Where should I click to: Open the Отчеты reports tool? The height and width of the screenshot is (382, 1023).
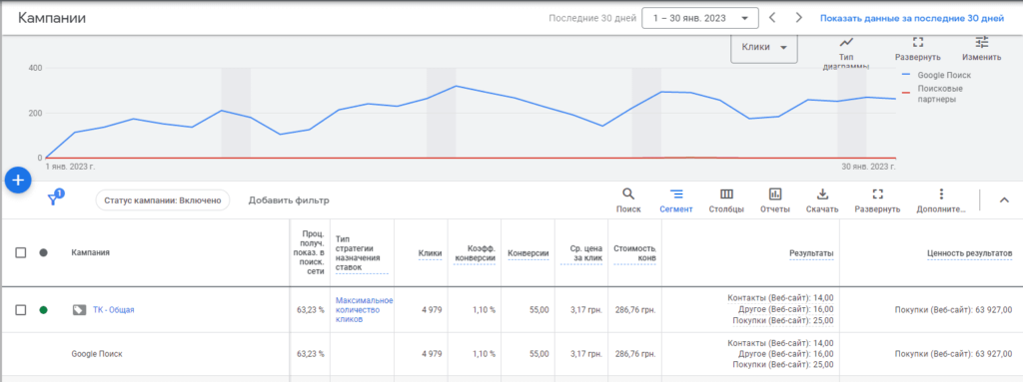[775, 200]
